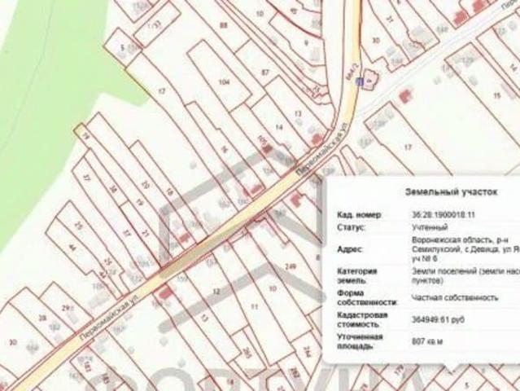
Task: Select land parcel 87 on the map
Action: tap(264, 73)
